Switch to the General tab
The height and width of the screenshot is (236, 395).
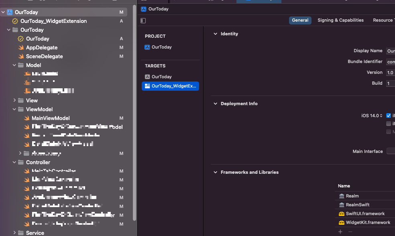point(300,20)
